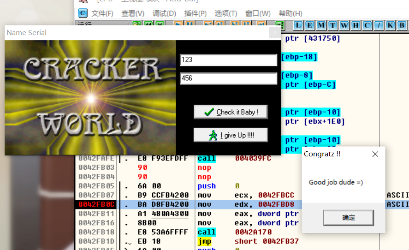Open the 插件(P) menu

pyautogui.click(x=195, y=13)
